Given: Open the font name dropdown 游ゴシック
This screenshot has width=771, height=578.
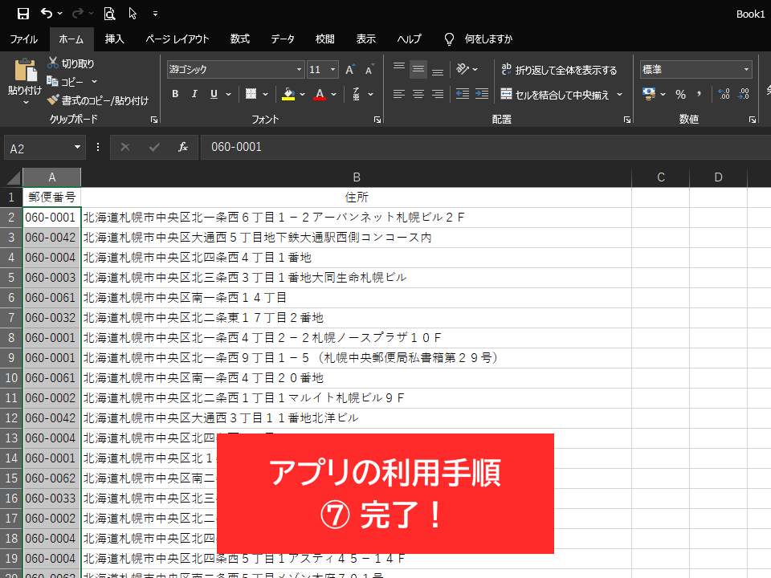Looking at the screenshot, I should pyautogui.click(x=299, y=70).
